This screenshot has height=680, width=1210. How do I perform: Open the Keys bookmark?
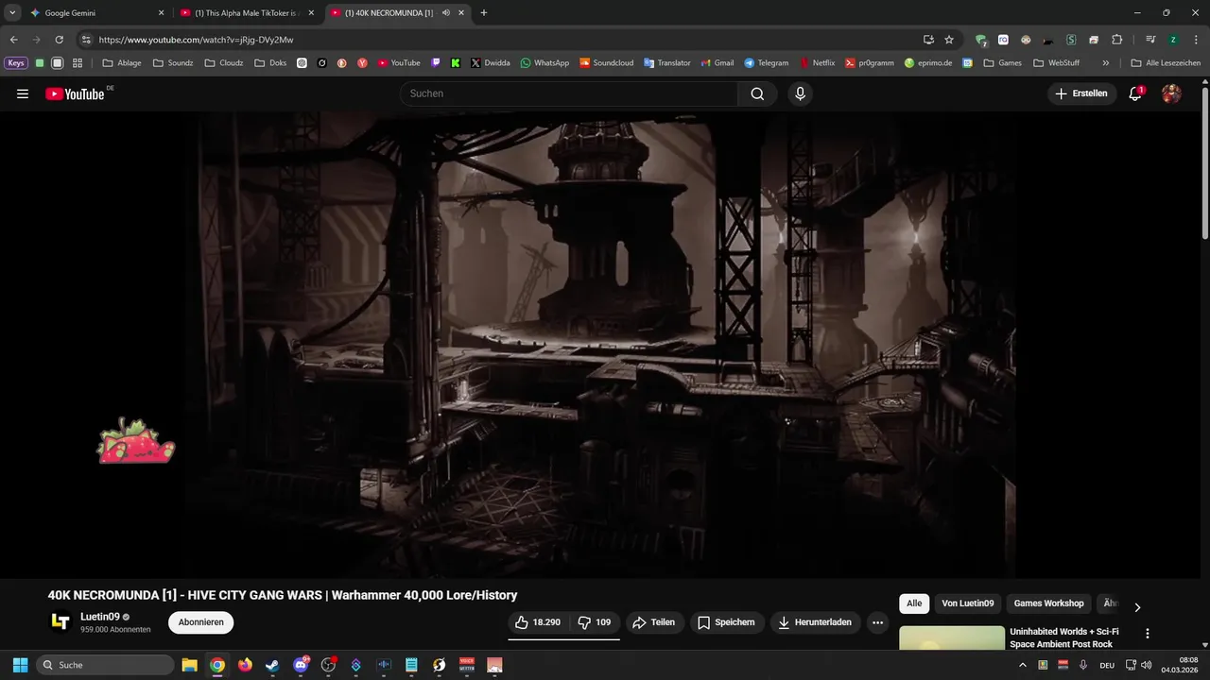click(x=16, y=63)
